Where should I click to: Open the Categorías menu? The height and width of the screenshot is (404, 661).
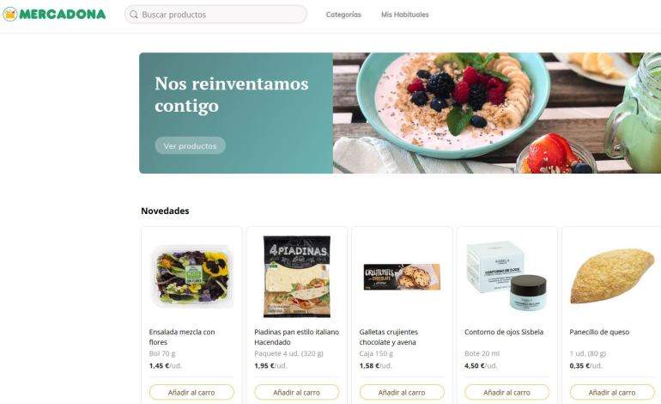pyautogui.click(x=343, y=15)
